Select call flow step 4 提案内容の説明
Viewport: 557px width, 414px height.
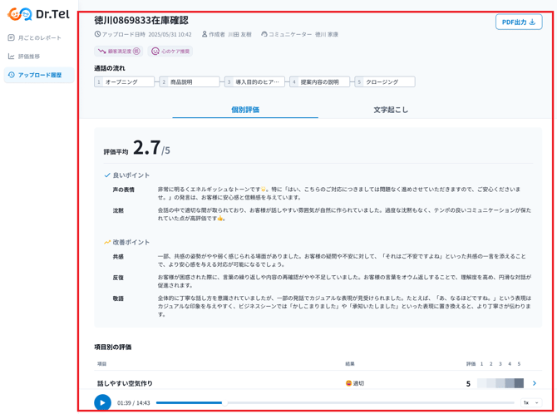[320, 81]
